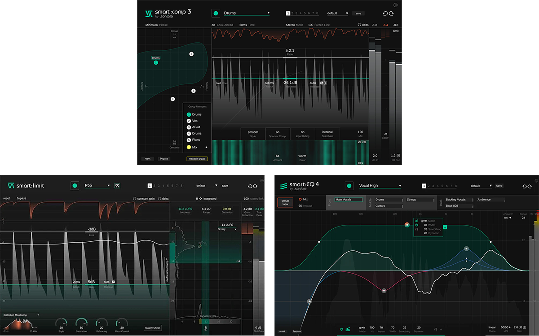
Task: Open Analyzer on dropdown in smart:EQ 4
Action: click(508, 218)
